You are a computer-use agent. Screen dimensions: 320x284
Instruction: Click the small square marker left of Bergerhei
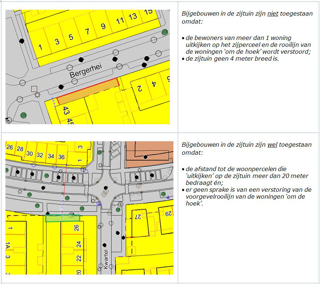click(34, 88)
